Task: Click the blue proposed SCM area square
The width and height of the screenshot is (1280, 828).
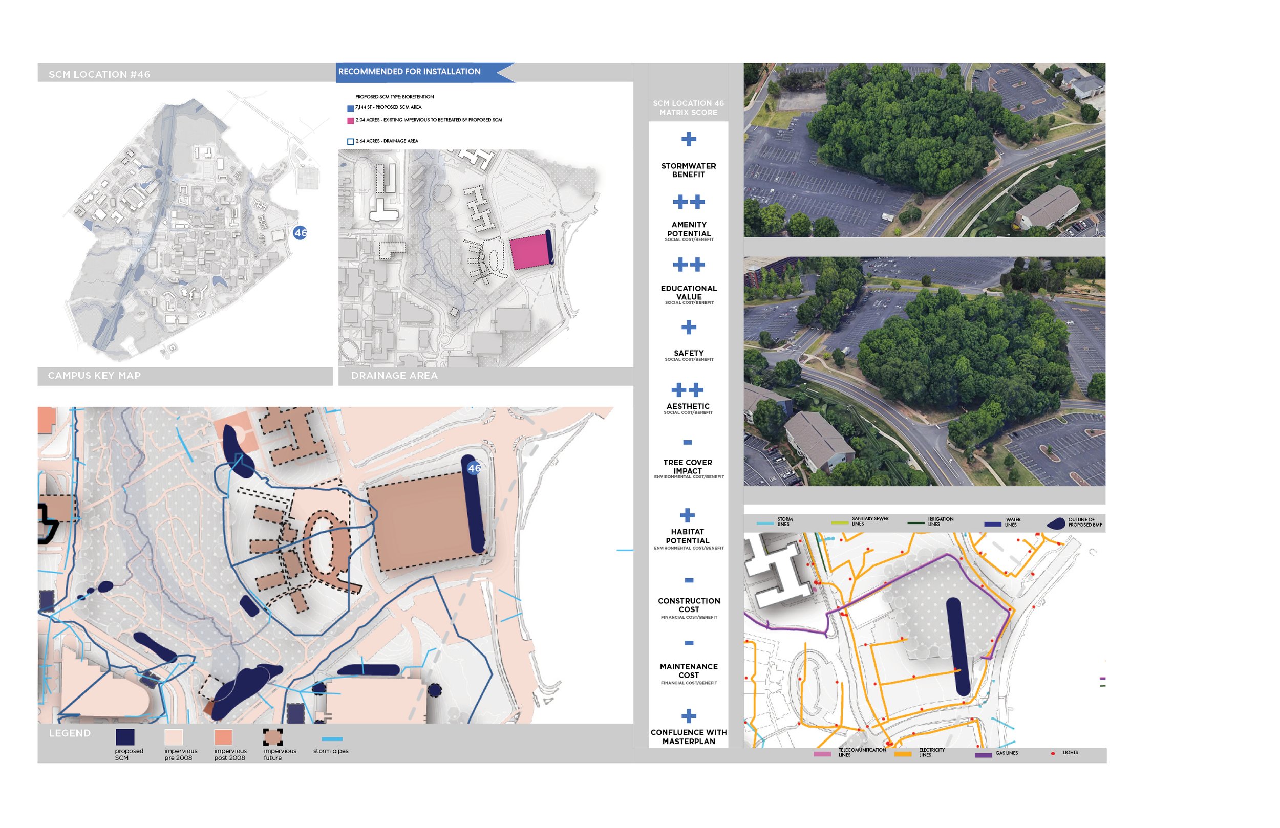Action: pos(350,108)
